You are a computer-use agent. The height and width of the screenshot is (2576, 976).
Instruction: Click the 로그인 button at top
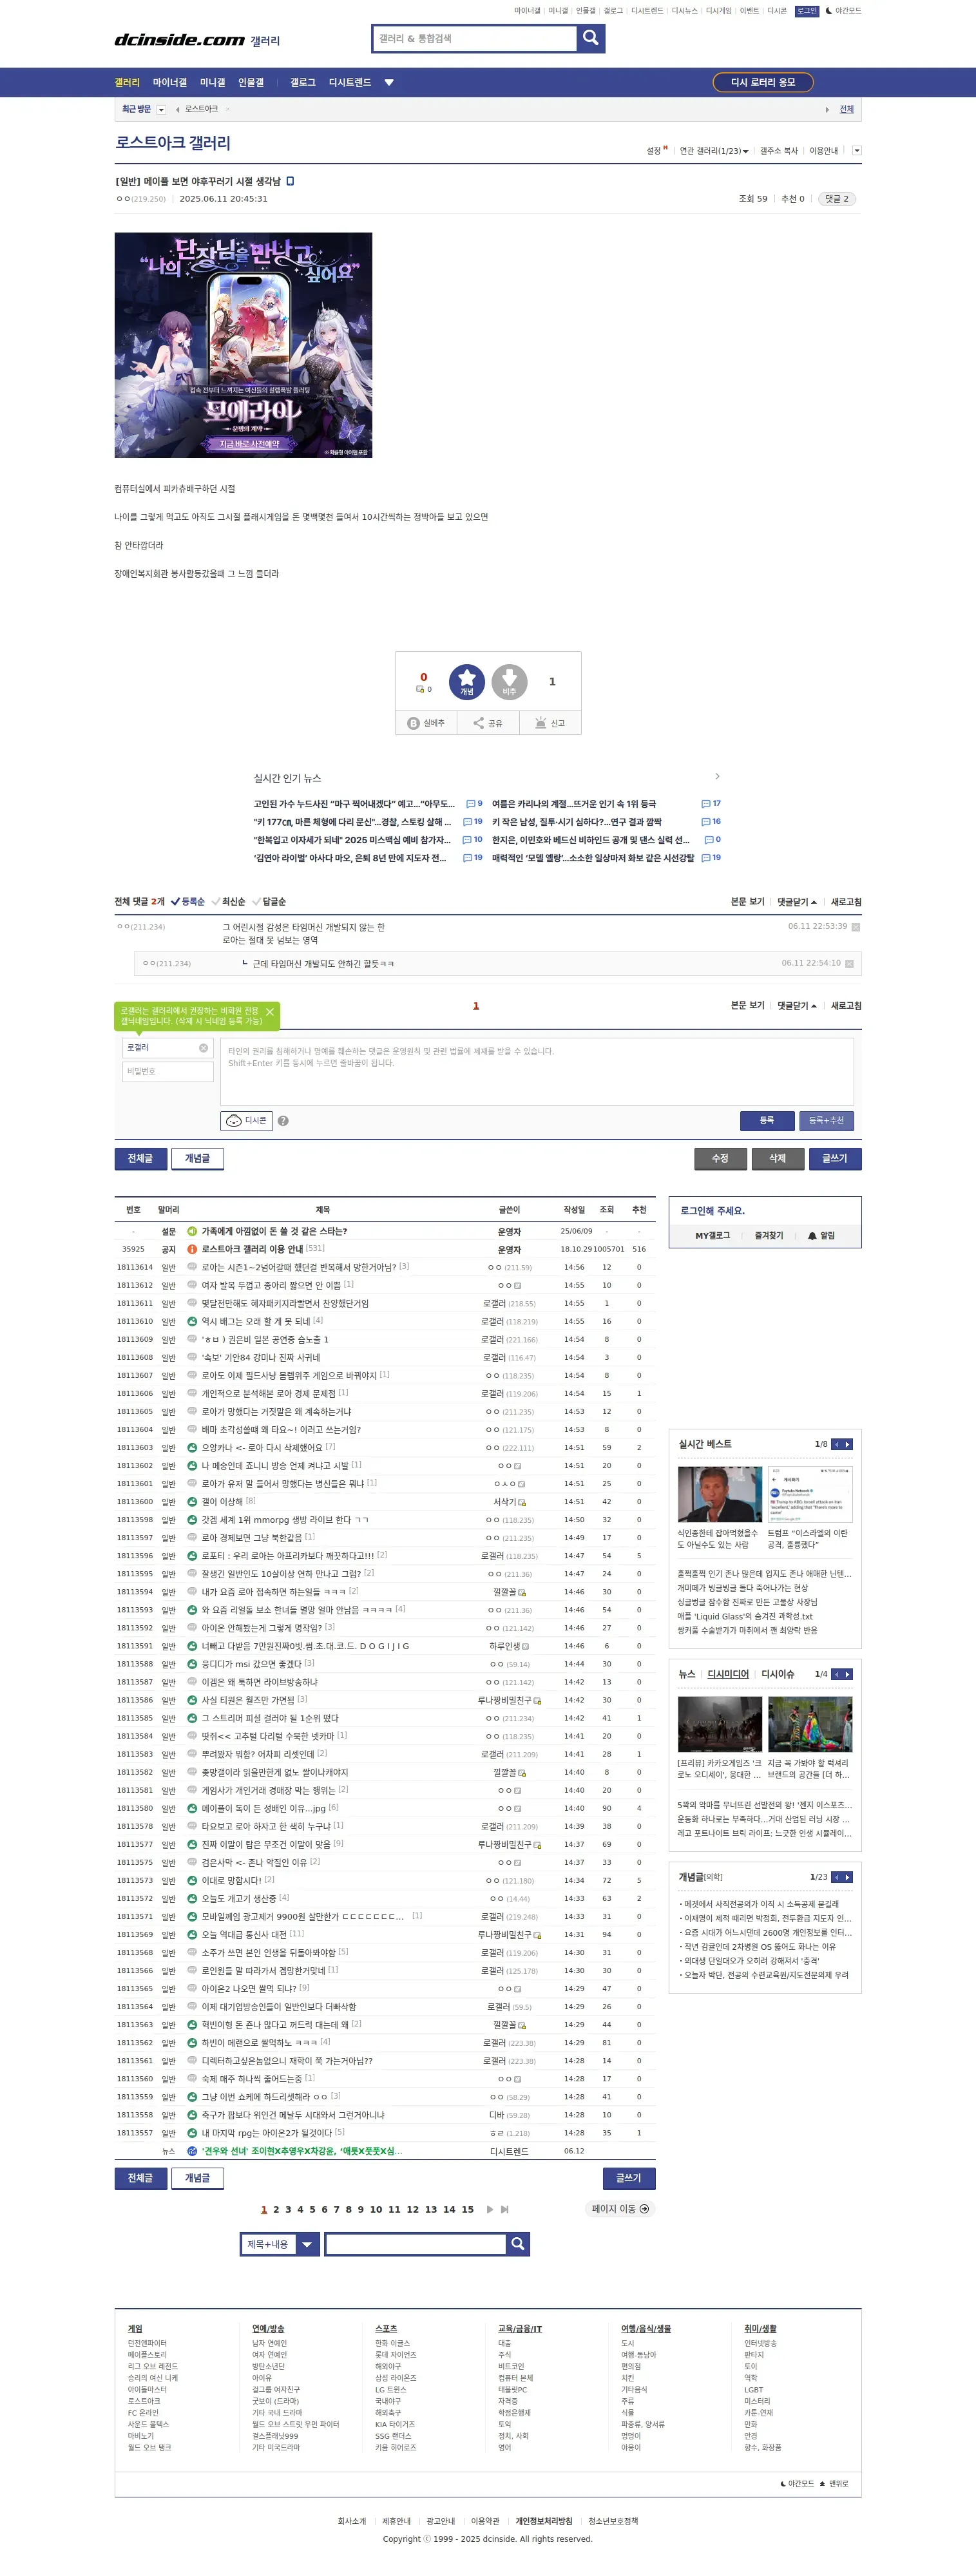click(x=807, y=11)
